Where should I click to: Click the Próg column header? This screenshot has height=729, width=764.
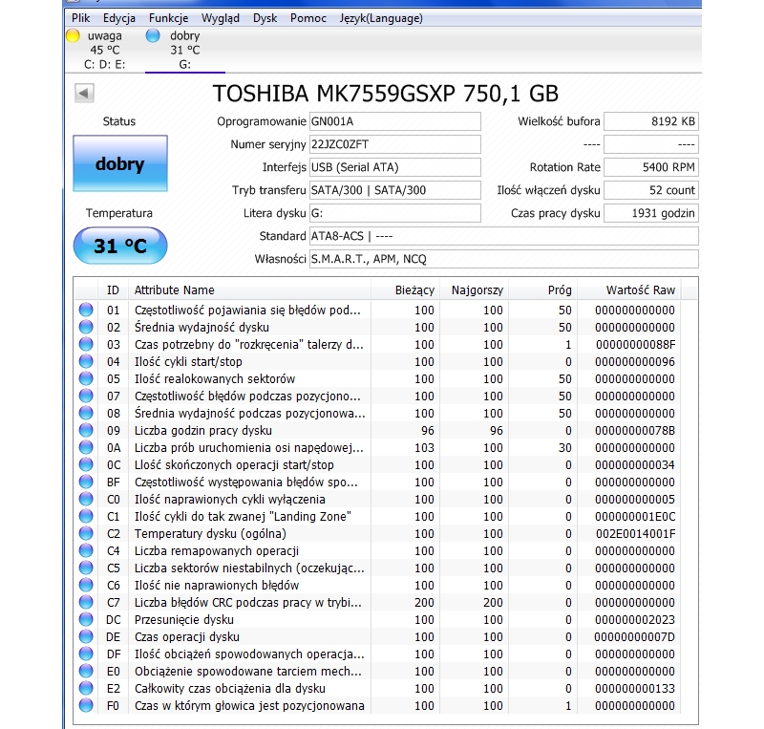tap(542, 290)
